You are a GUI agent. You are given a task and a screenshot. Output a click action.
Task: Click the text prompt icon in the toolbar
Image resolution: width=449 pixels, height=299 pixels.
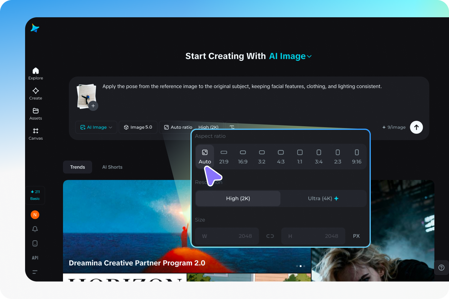pos(232,127)
